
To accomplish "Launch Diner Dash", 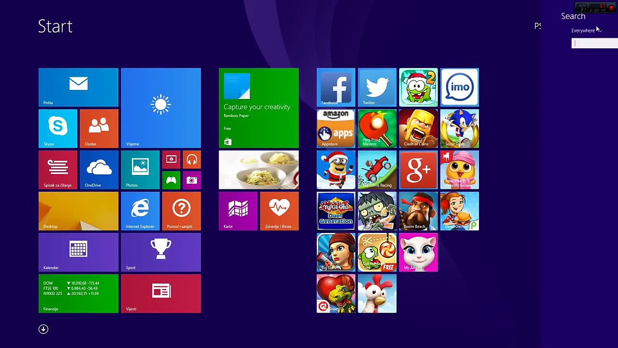I will click(460, 211).
